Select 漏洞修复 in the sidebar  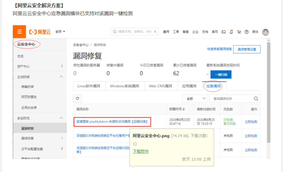(40, 128)
